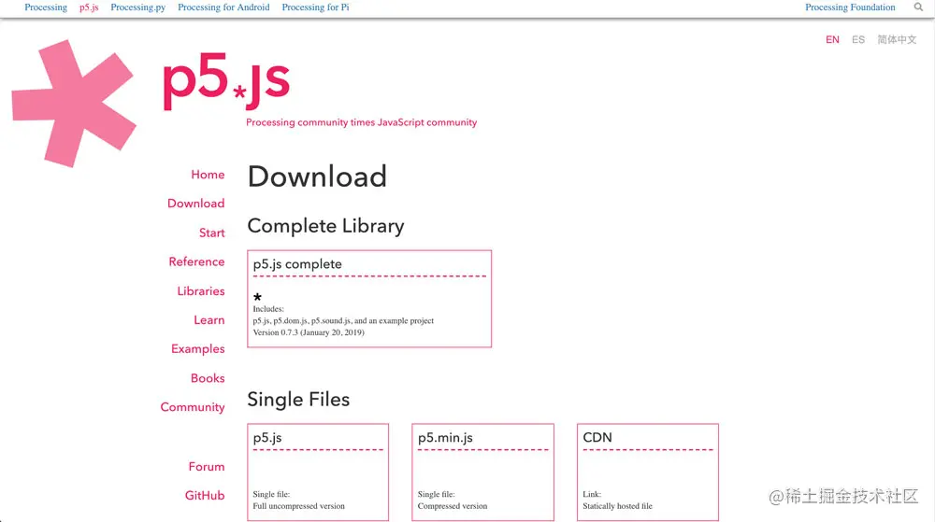Viewport: 935px width, 522px height.
Task: Go to the Start page
Action: pos(211,233)
